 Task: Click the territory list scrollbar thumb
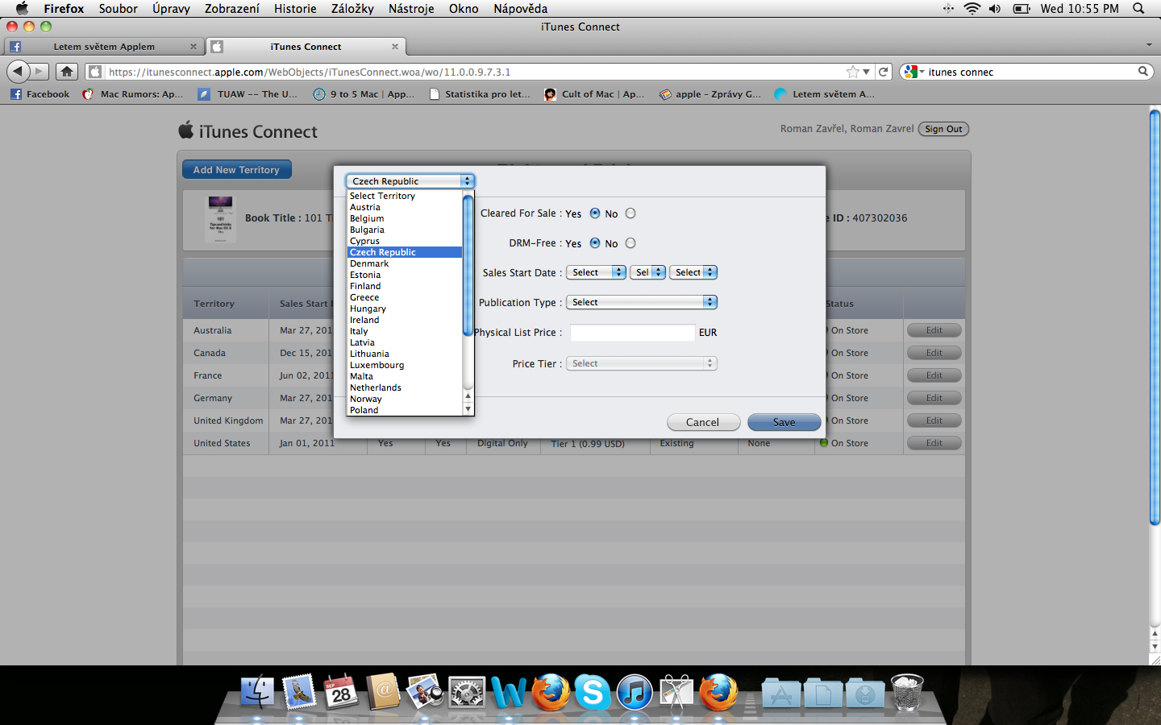[x=468, y=265]
